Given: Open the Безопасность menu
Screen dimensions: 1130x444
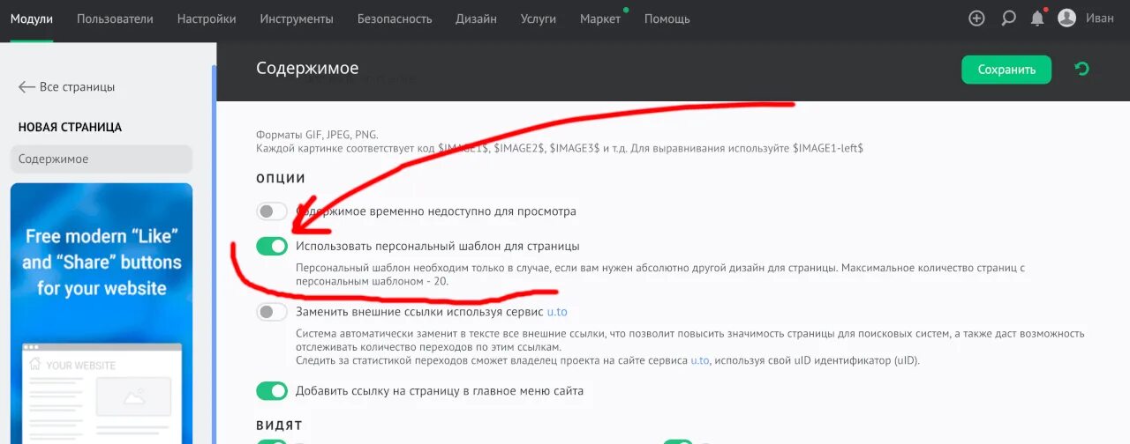Looking at the screenshot, I should pos(395,18).
